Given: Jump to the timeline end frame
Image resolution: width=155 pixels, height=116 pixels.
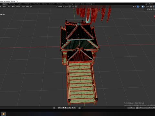Looking at the screenshot, I should [x=70, y=108].
